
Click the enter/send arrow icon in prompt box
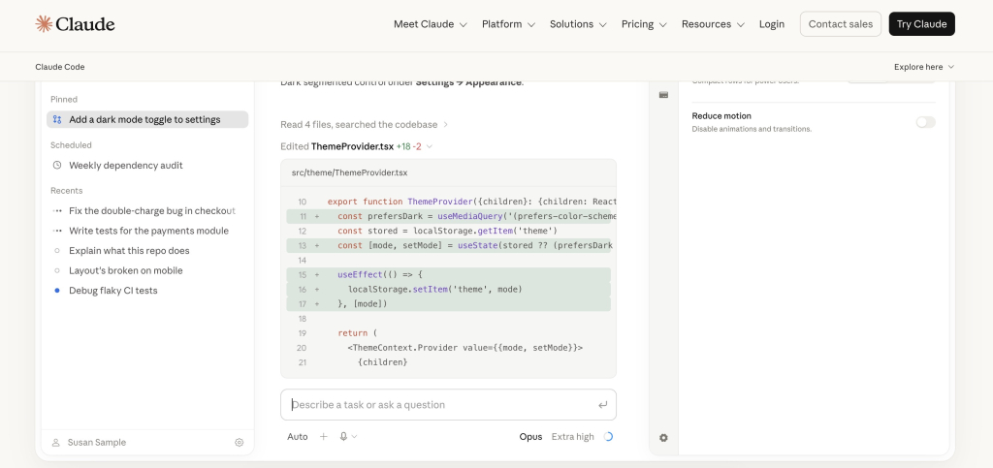tap(602, 405)
